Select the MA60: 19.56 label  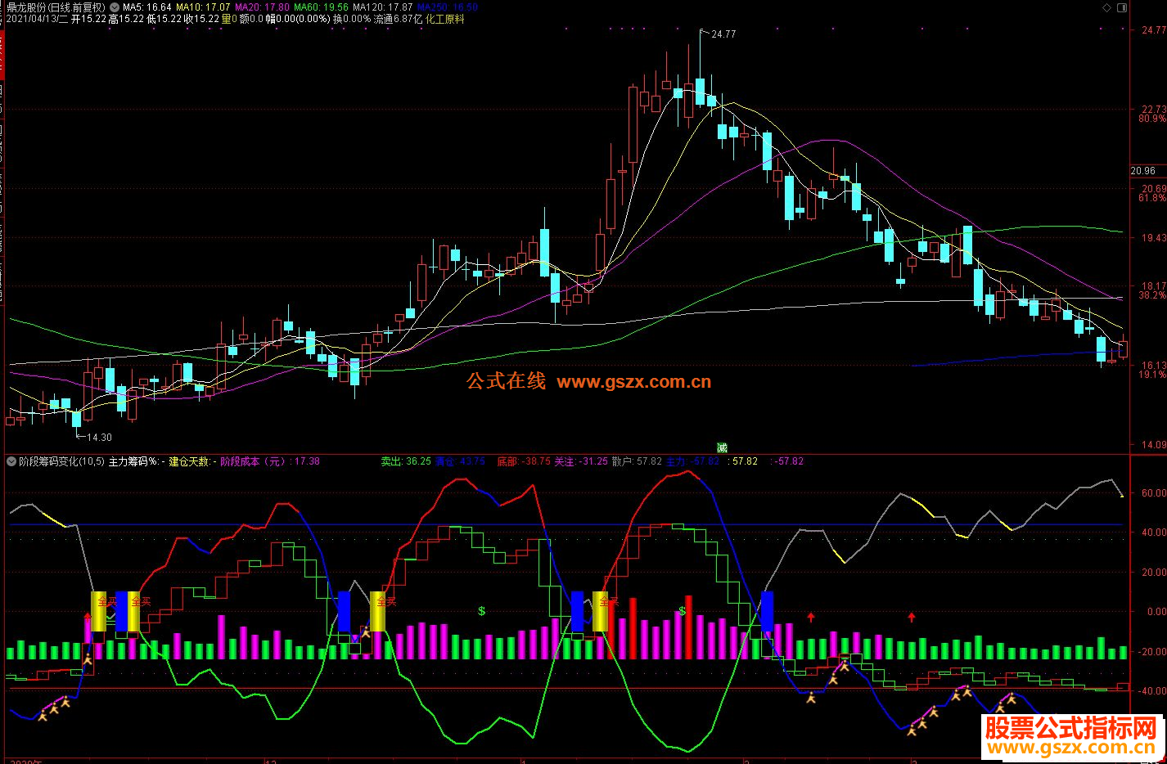pos(321,7)
